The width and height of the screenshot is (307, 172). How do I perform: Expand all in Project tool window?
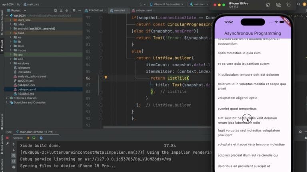click(61, 10)
